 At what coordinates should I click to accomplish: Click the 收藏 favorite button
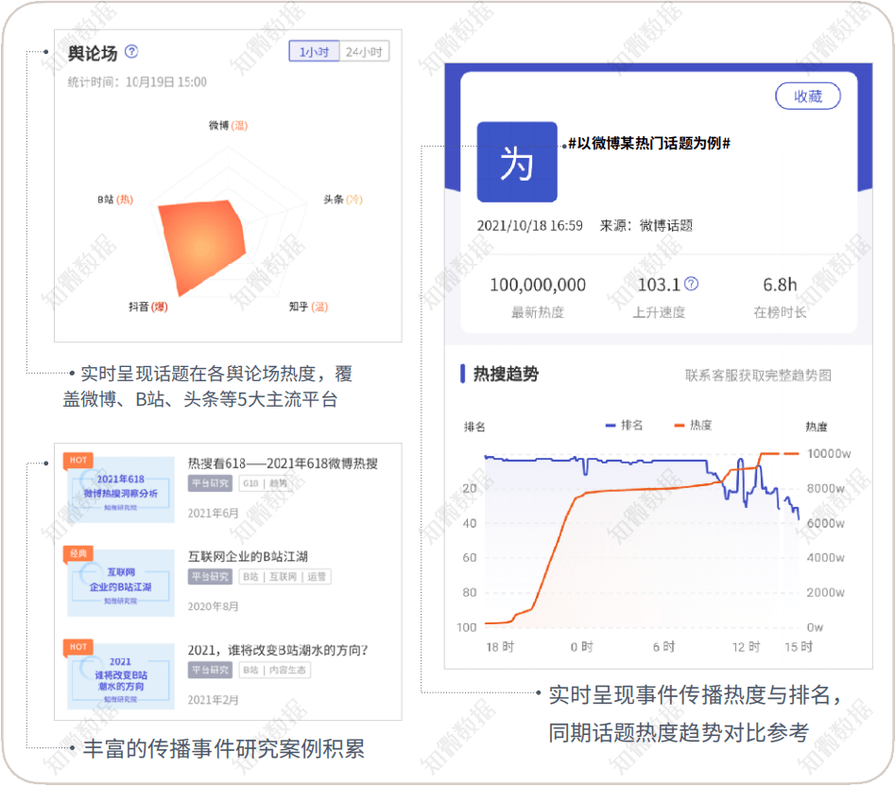tap(808, 96)
